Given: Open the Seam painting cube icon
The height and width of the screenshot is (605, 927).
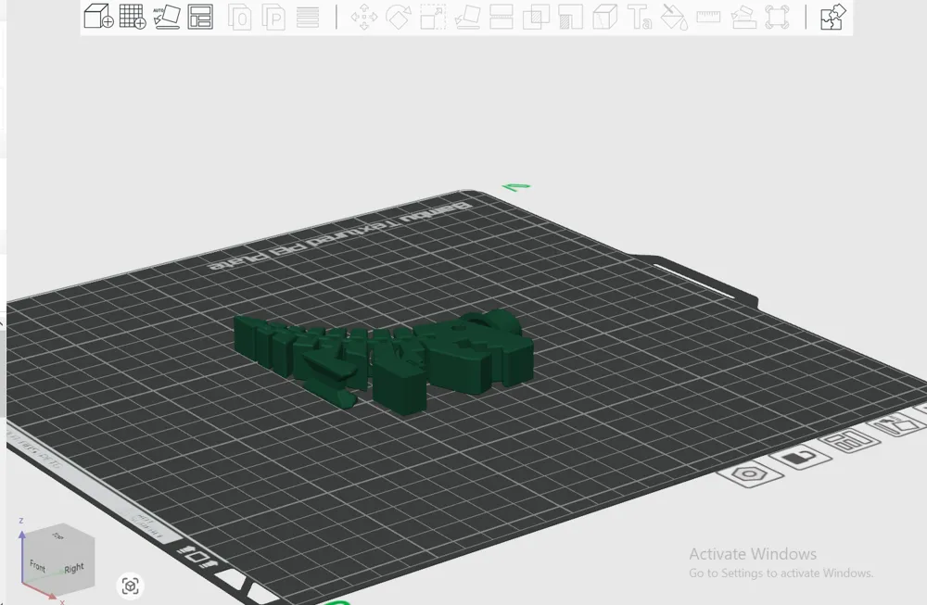Looking at the screenshot, I should [604, 17].
